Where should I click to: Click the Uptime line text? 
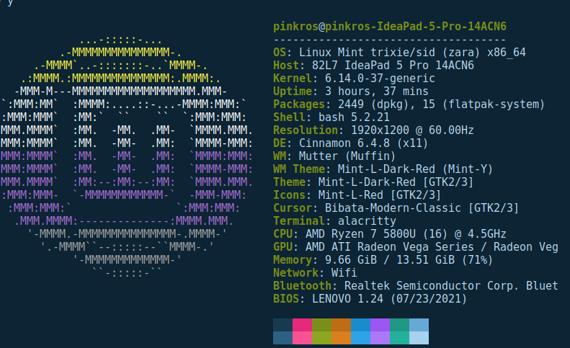click(x=351, y=92)
